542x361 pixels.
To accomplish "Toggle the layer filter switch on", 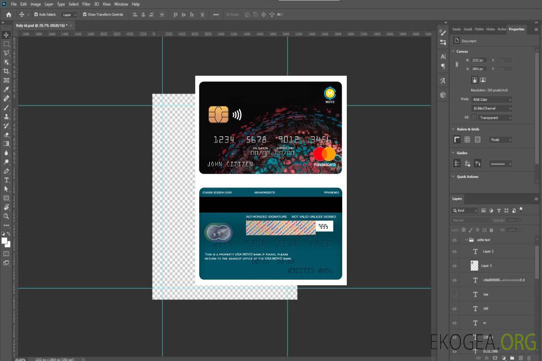I will (521, 210).
